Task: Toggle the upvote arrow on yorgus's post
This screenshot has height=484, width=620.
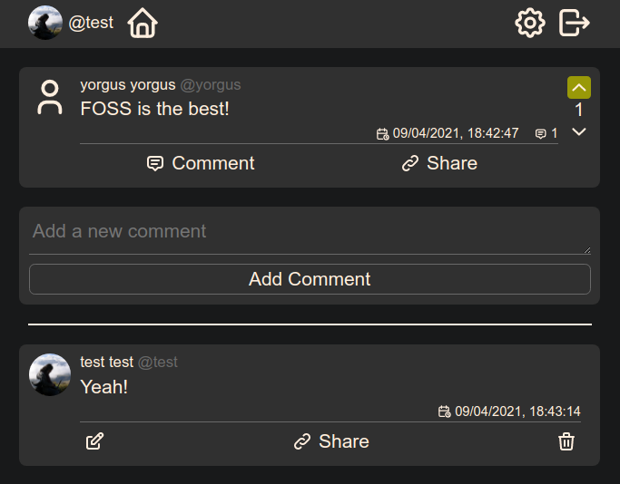Action: click(x=579, y=87)
